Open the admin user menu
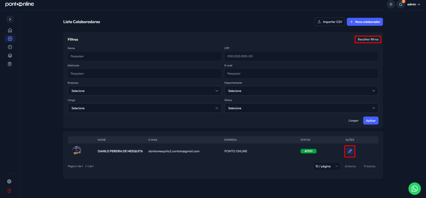 [x=414, y=4]
